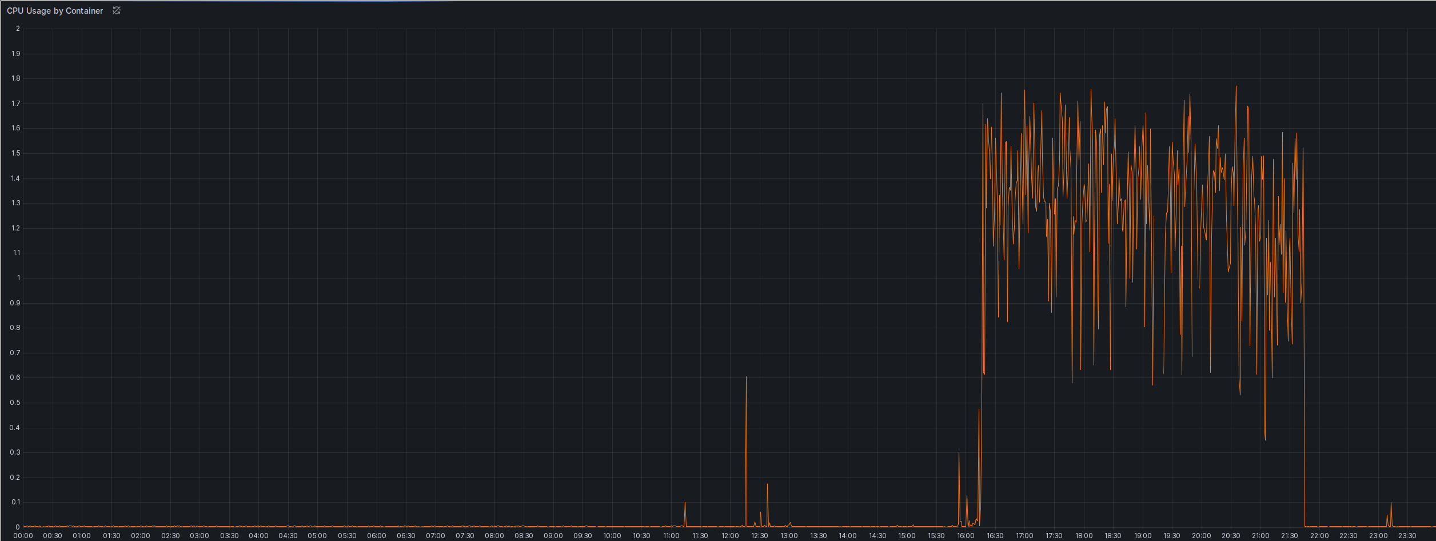Click the panel title text CPU Usage by Container

[x=55, y=10]
